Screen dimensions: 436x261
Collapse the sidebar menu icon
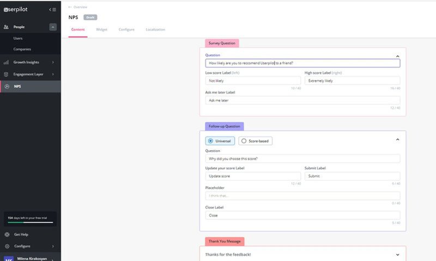click(52, 9)
